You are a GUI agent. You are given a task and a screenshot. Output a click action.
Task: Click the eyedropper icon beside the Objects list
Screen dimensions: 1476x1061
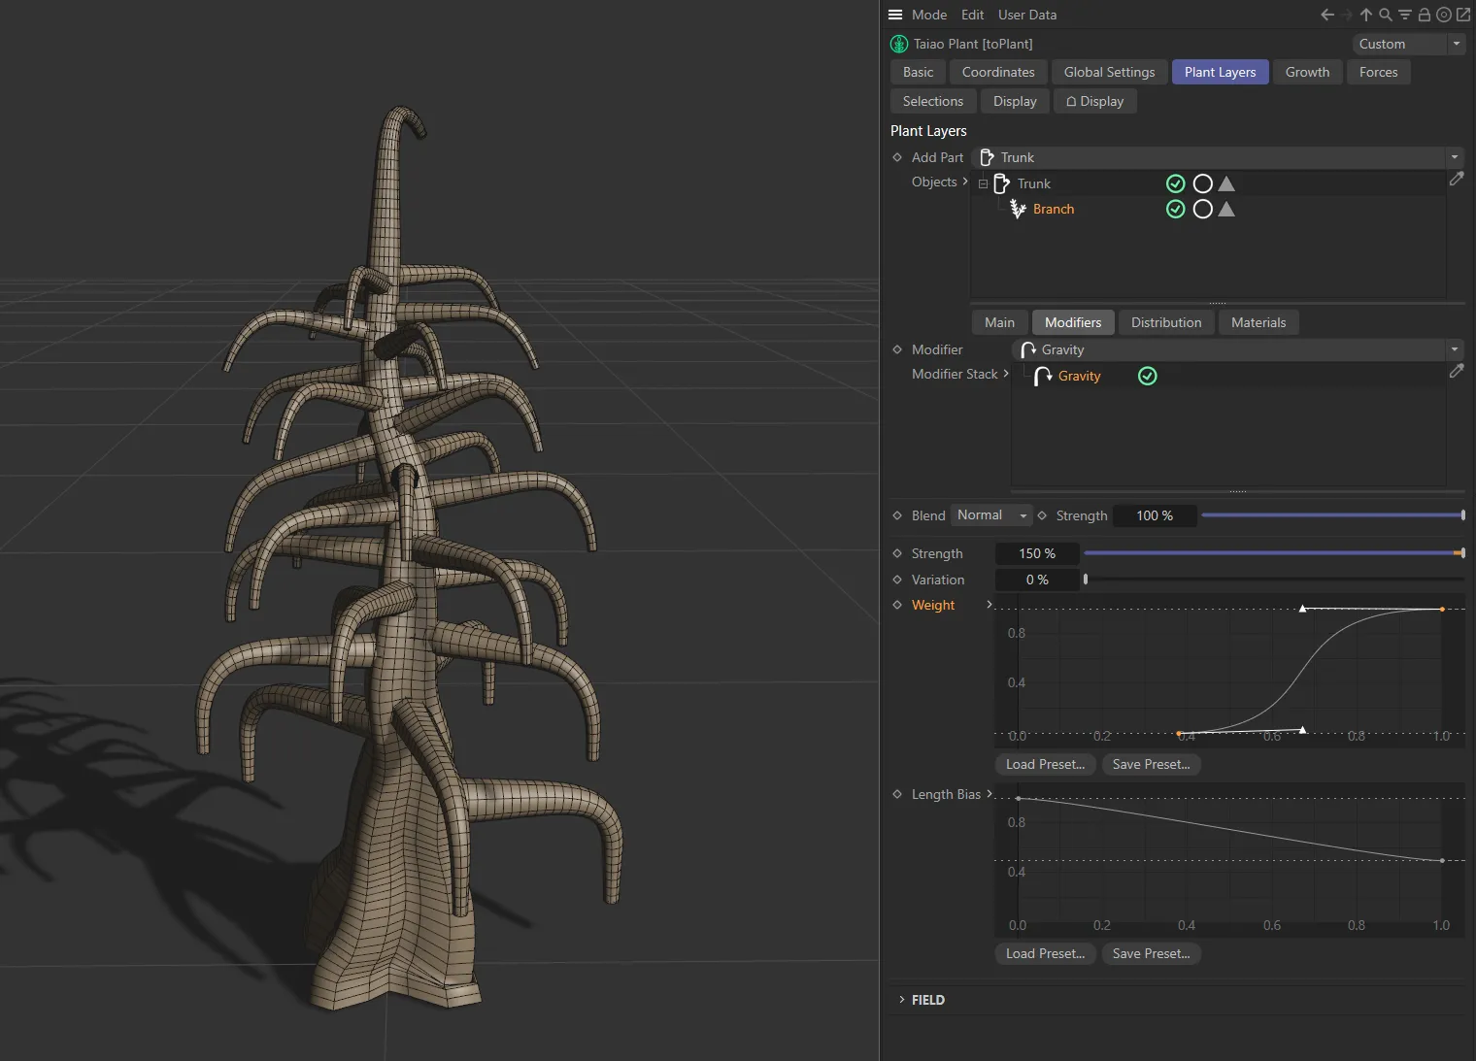point(1457,180)
